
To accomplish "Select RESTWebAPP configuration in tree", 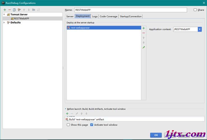I will pyautogui.click(x=33, y=18).
